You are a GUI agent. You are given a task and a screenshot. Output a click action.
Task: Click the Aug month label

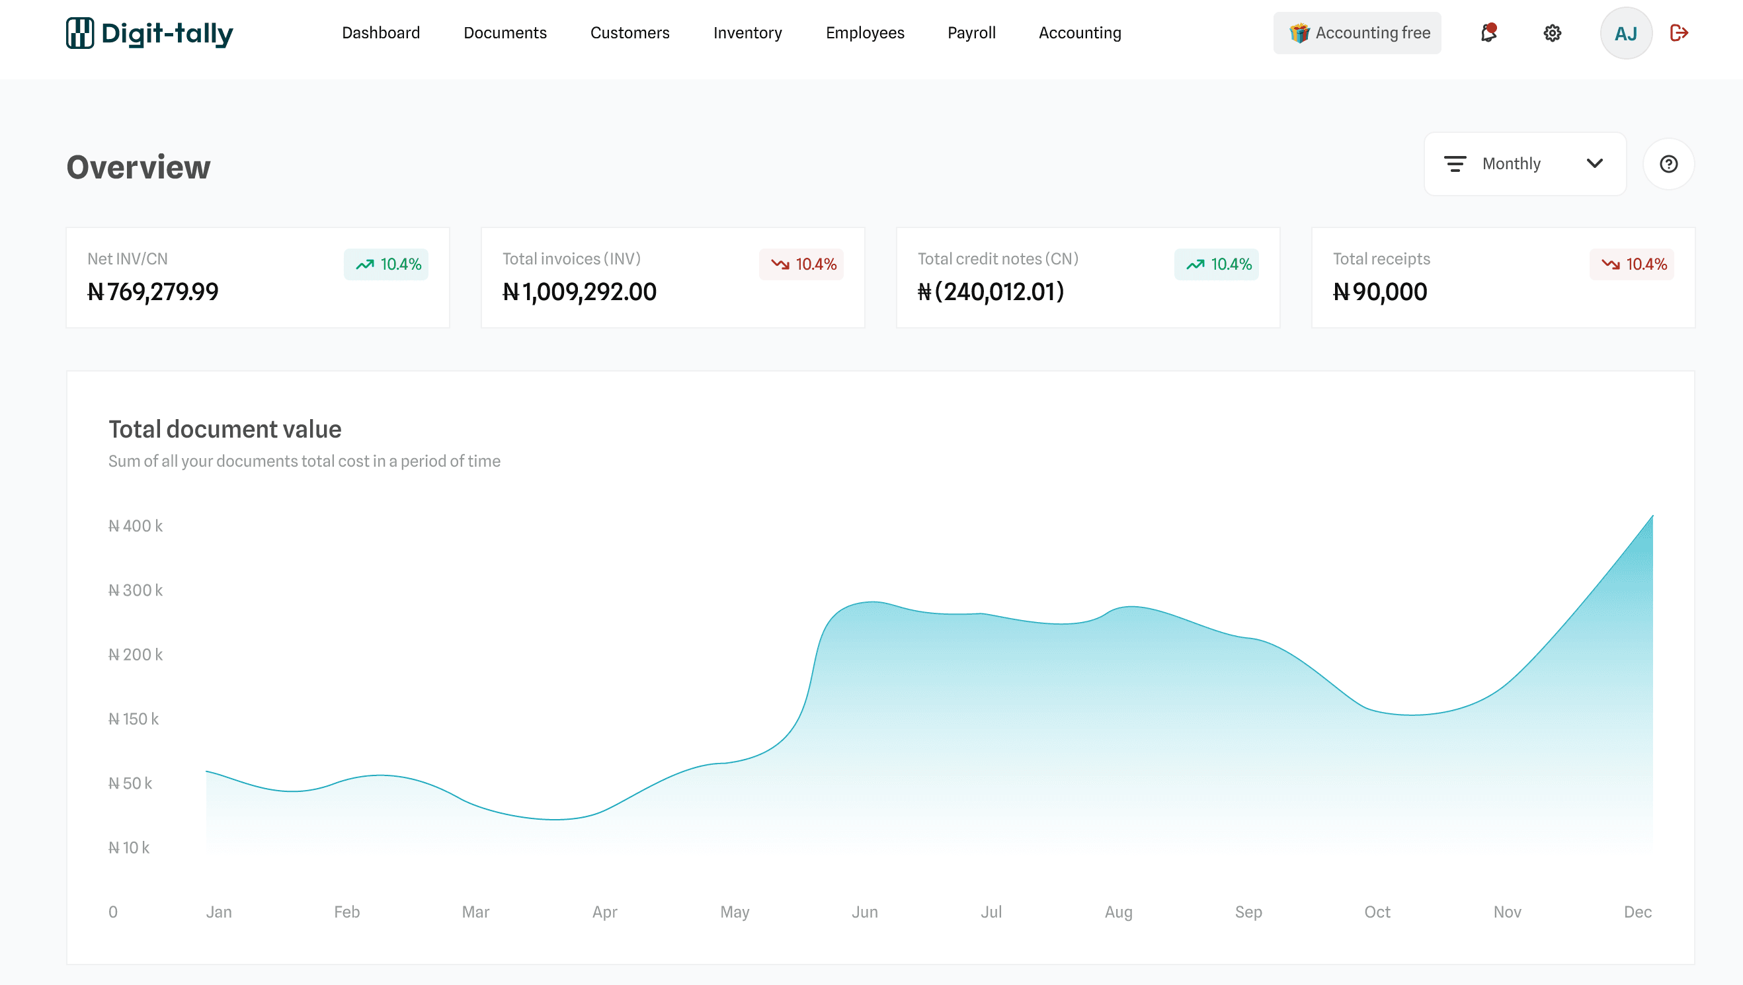[x=1117, y=912]
